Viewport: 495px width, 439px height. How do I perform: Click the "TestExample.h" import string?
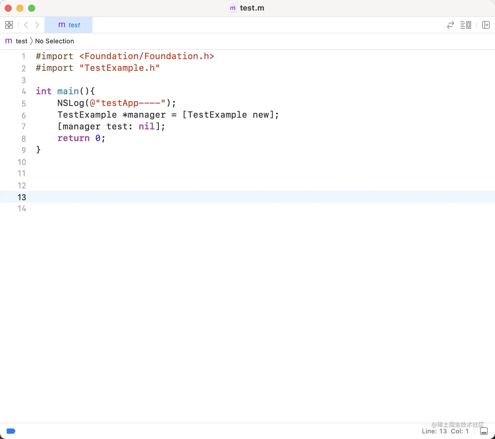(x=119, y=68)
